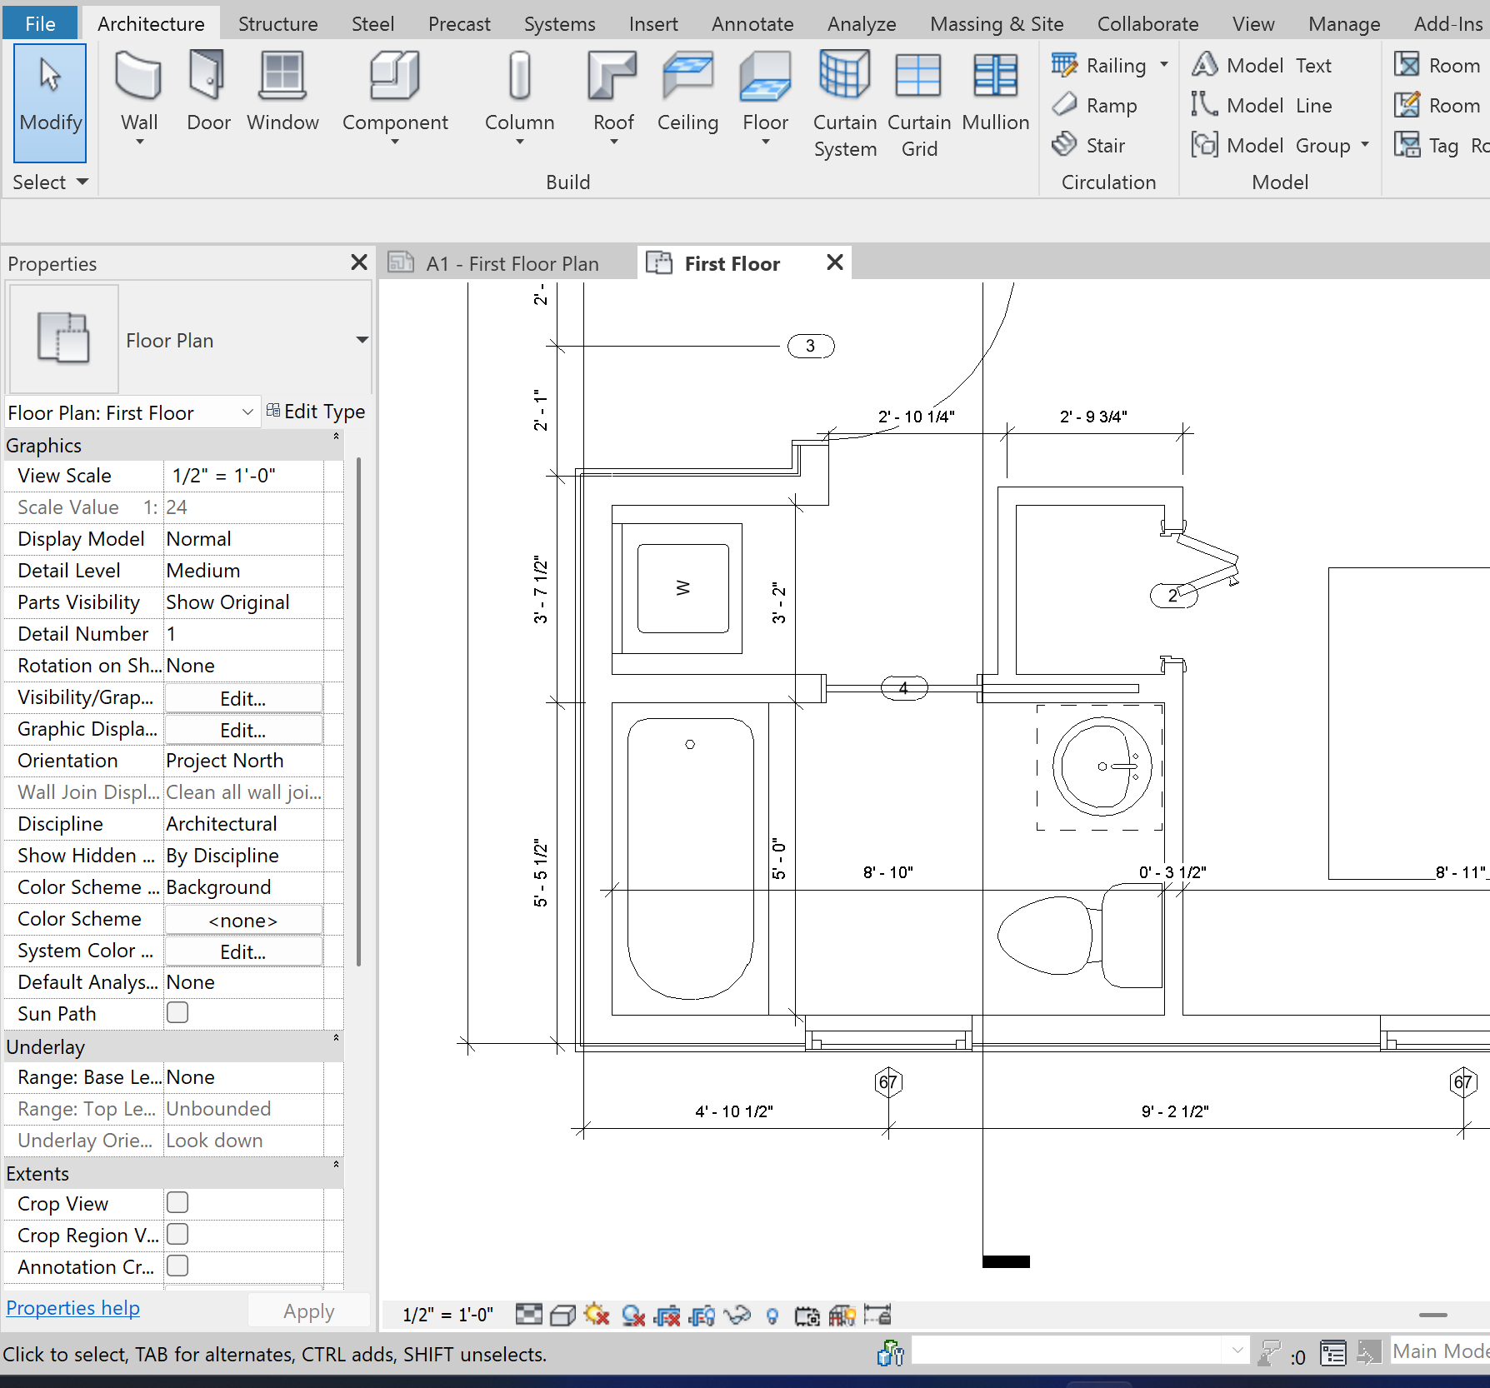Viewport: 1490px width, 1388px height.
Task: Collapse the Underlay section
Action: tap(336, 1037)
